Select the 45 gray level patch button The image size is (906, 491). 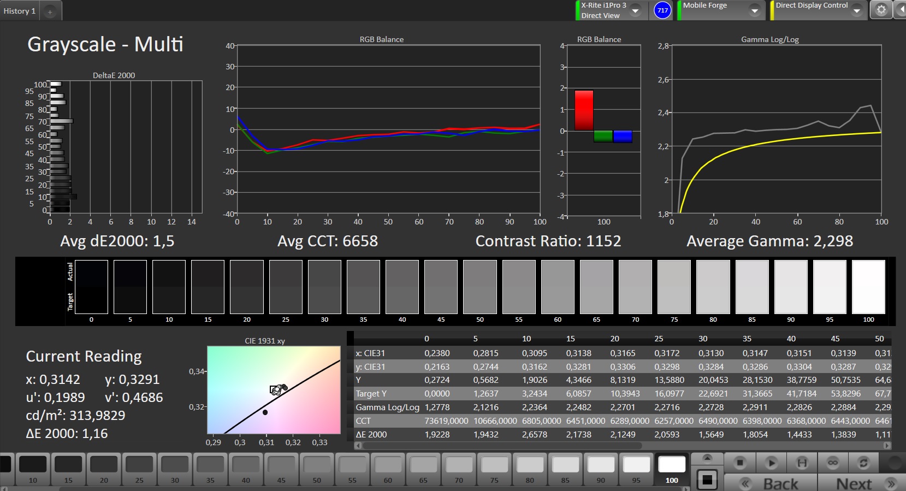tap(281, 470)
